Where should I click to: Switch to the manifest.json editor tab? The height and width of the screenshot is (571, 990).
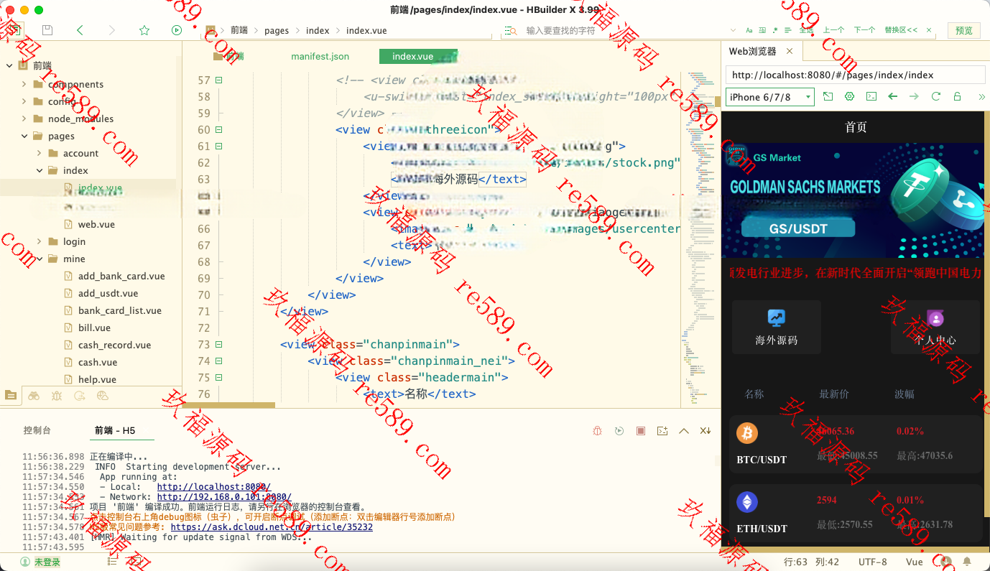coord(320,56)
